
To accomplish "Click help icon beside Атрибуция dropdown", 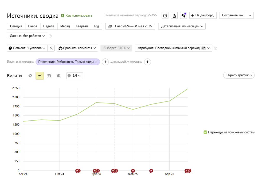I will click(215, 48).
